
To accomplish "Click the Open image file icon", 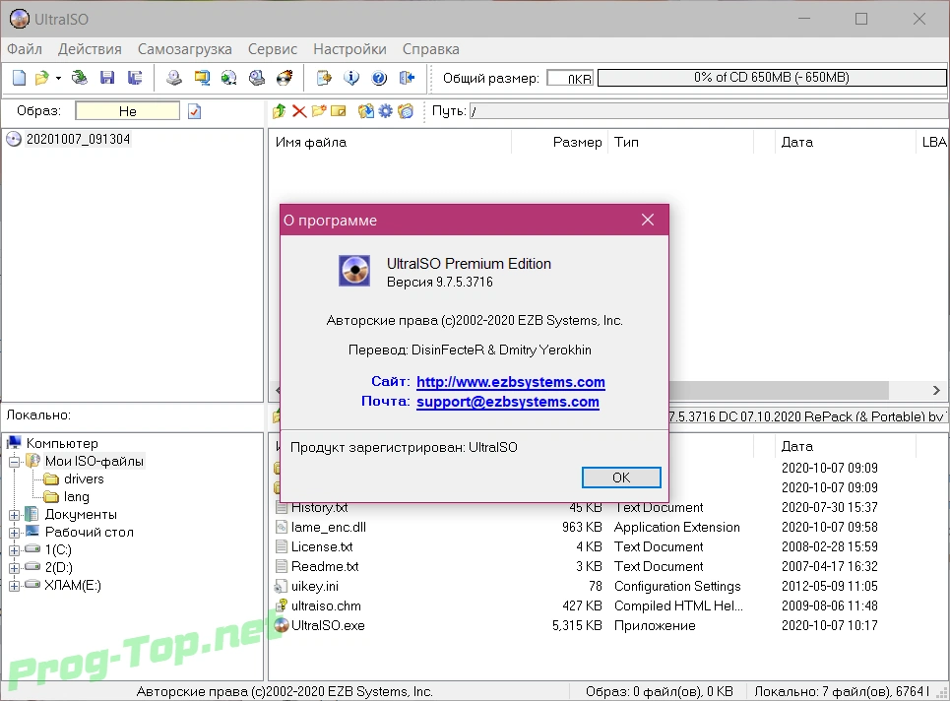I will click(x=41, y=78).
